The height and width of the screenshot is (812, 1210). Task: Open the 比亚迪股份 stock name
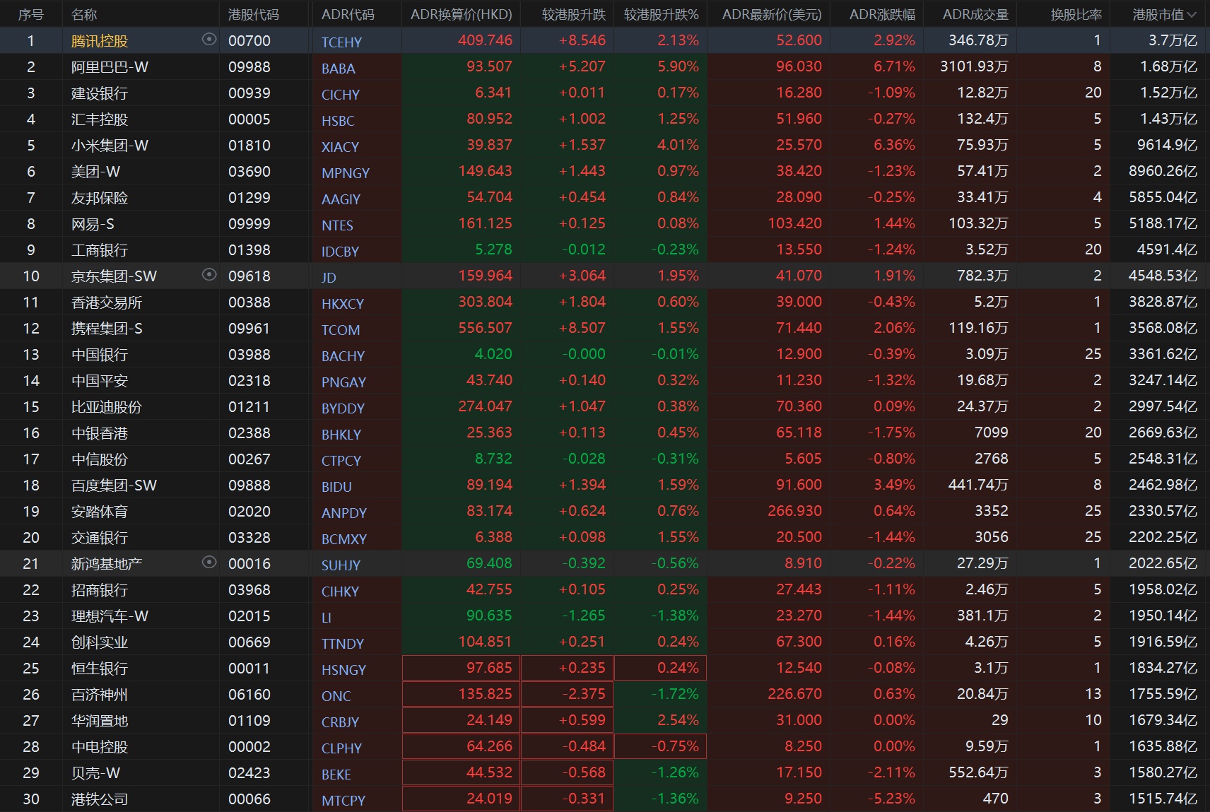[x=107, y=407]
